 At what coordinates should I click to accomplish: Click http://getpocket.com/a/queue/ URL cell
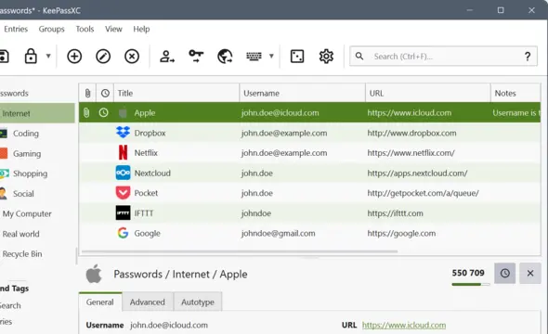click(424, 193)
